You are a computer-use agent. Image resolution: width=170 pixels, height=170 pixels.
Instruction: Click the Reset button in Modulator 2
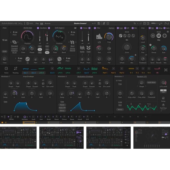point(62,105)
